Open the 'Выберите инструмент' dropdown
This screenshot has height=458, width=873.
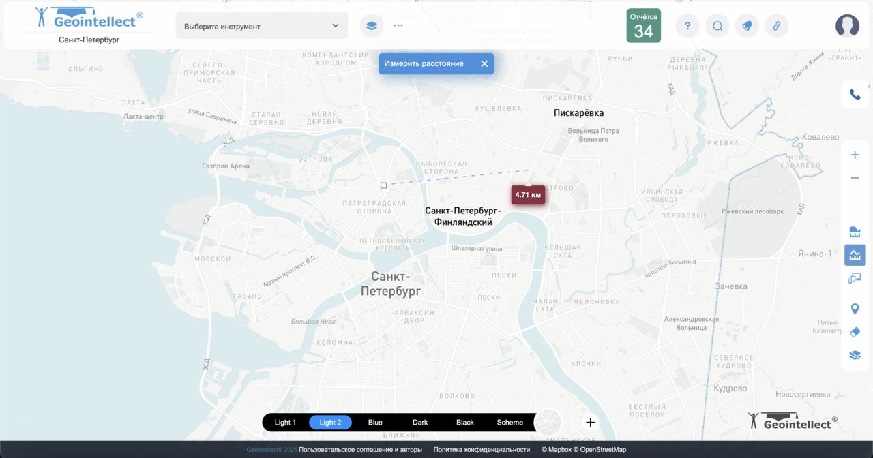coord(261,26)
